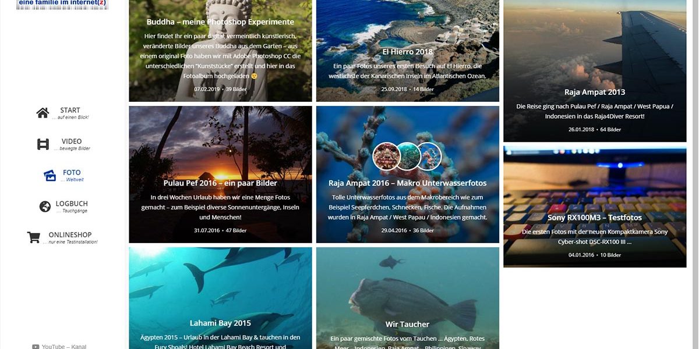Open the Buddha Photoshop Experimente album
The height and width of the screenshot is (349, 699).
click(x=220, y=22)
